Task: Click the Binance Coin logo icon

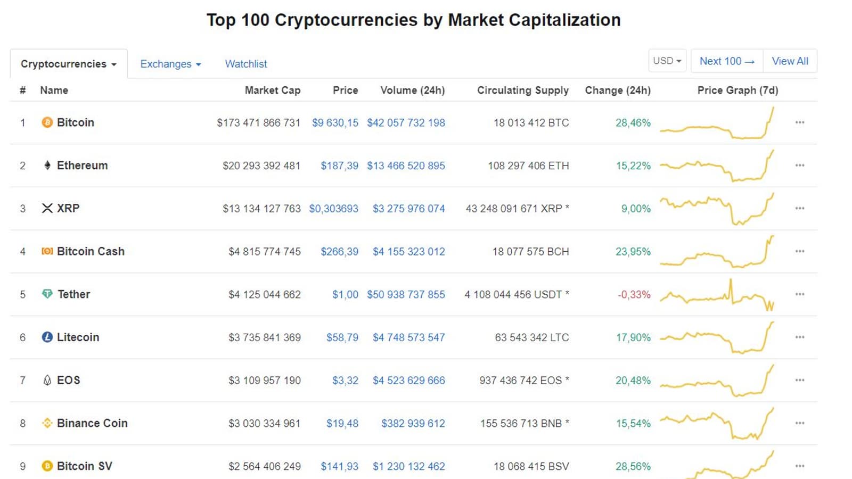Action: pos(47,423)
